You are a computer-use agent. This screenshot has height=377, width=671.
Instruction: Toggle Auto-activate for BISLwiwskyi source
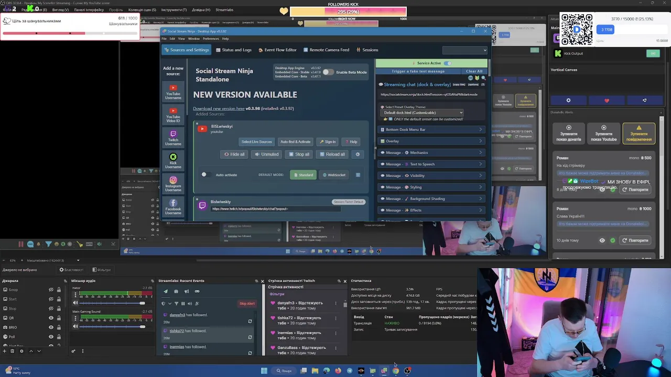tap(205, 175)
